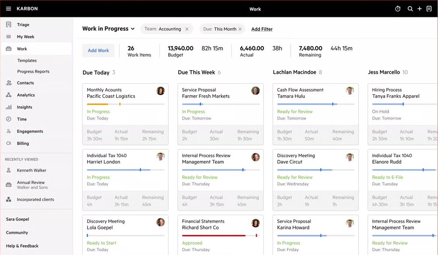Click avatar on Financial Statements Richard Short card
The height and width of the screenshot is (255, 438).
pyautogui.click(x=256, y=223)
